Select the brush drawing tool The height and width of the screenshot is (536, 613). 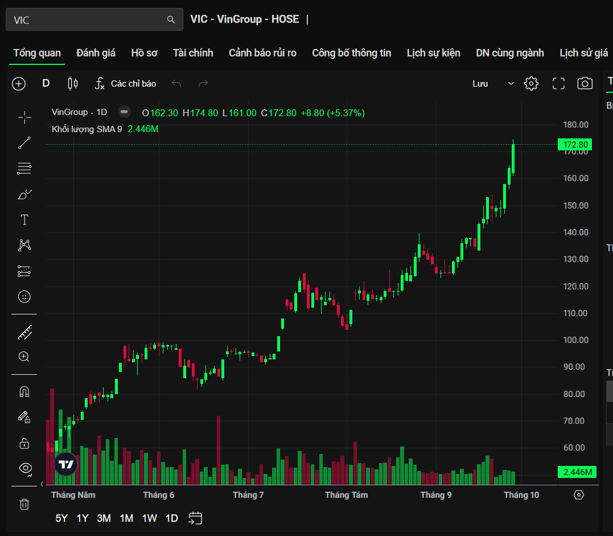(24, 194)
